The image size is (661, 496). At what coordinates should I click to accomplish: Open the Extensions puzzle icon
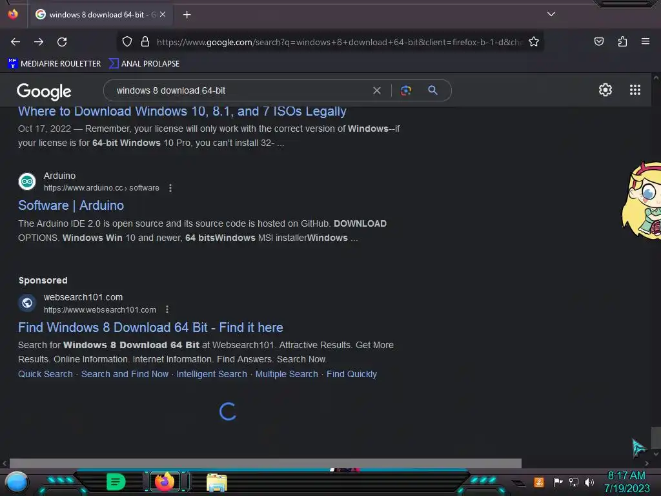(622, 41)
